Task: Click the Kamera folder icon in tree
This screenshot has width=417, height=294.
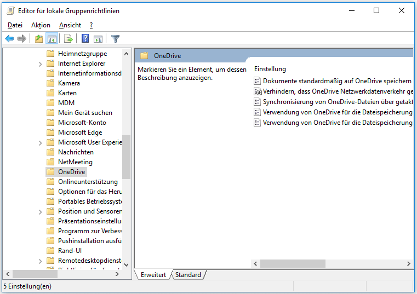Action: [x=50, y=83]
